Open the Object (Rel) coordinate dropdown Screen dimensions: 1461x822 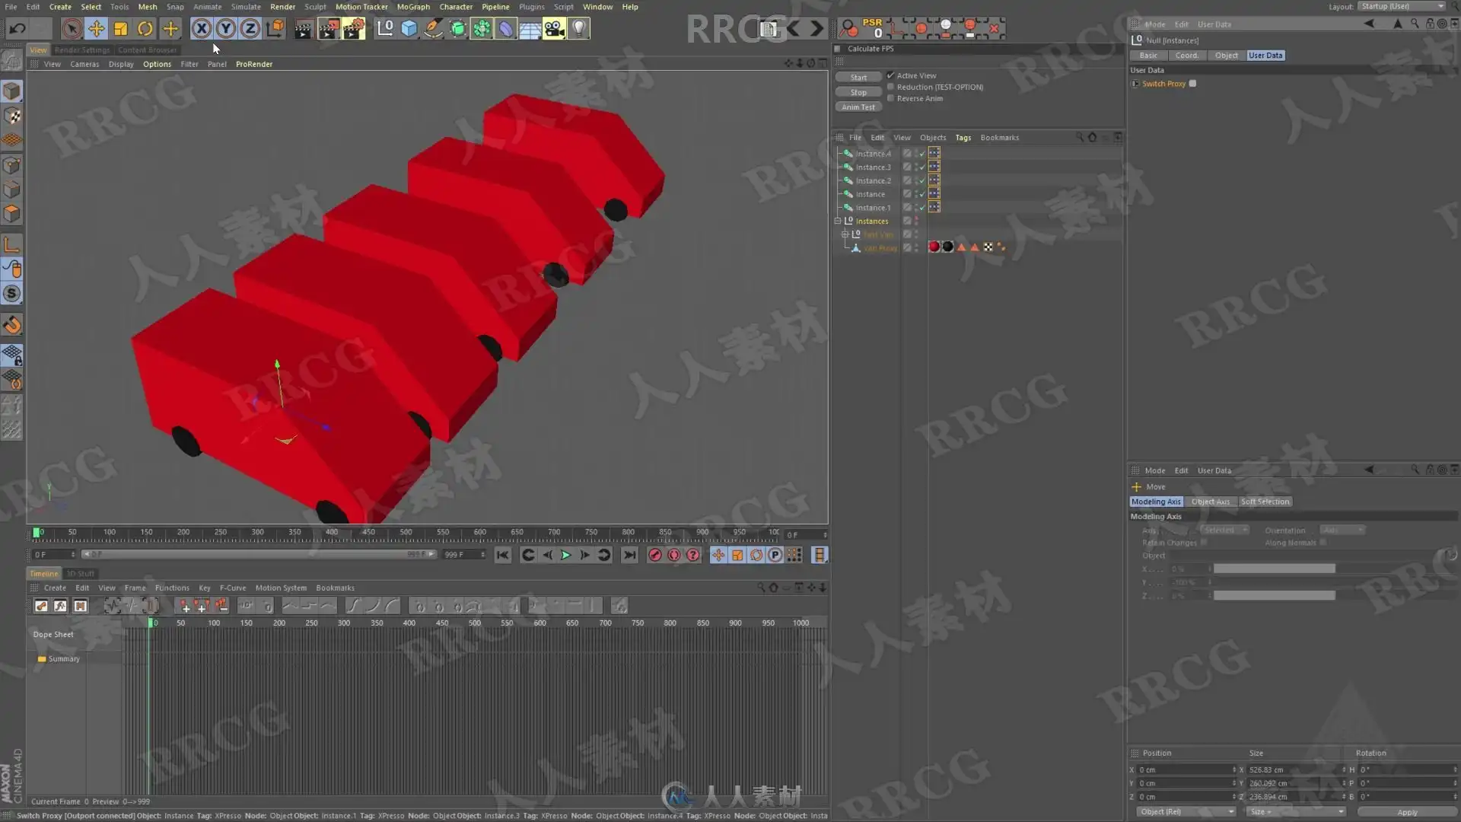click(1186, 811)
